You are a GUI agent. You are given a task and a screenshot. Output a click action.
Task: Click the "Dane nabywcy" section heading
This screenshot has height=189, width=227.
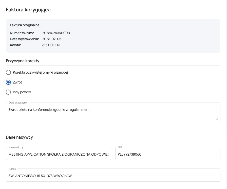point(19,137)
